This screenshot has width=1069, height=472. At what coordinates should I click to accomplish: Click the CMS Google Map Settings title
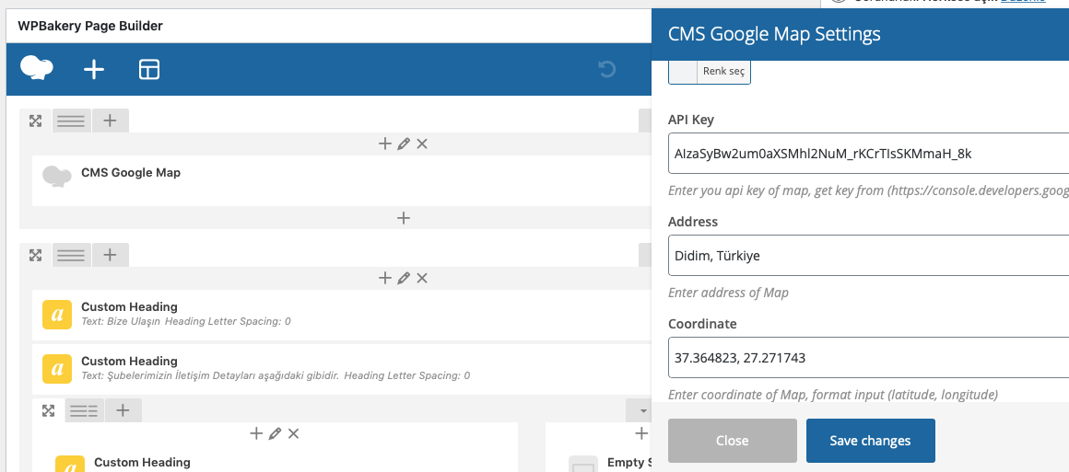[774, 34]
